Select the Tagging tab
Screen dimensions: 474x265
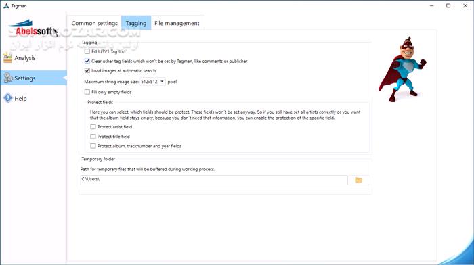coord(136,23)
